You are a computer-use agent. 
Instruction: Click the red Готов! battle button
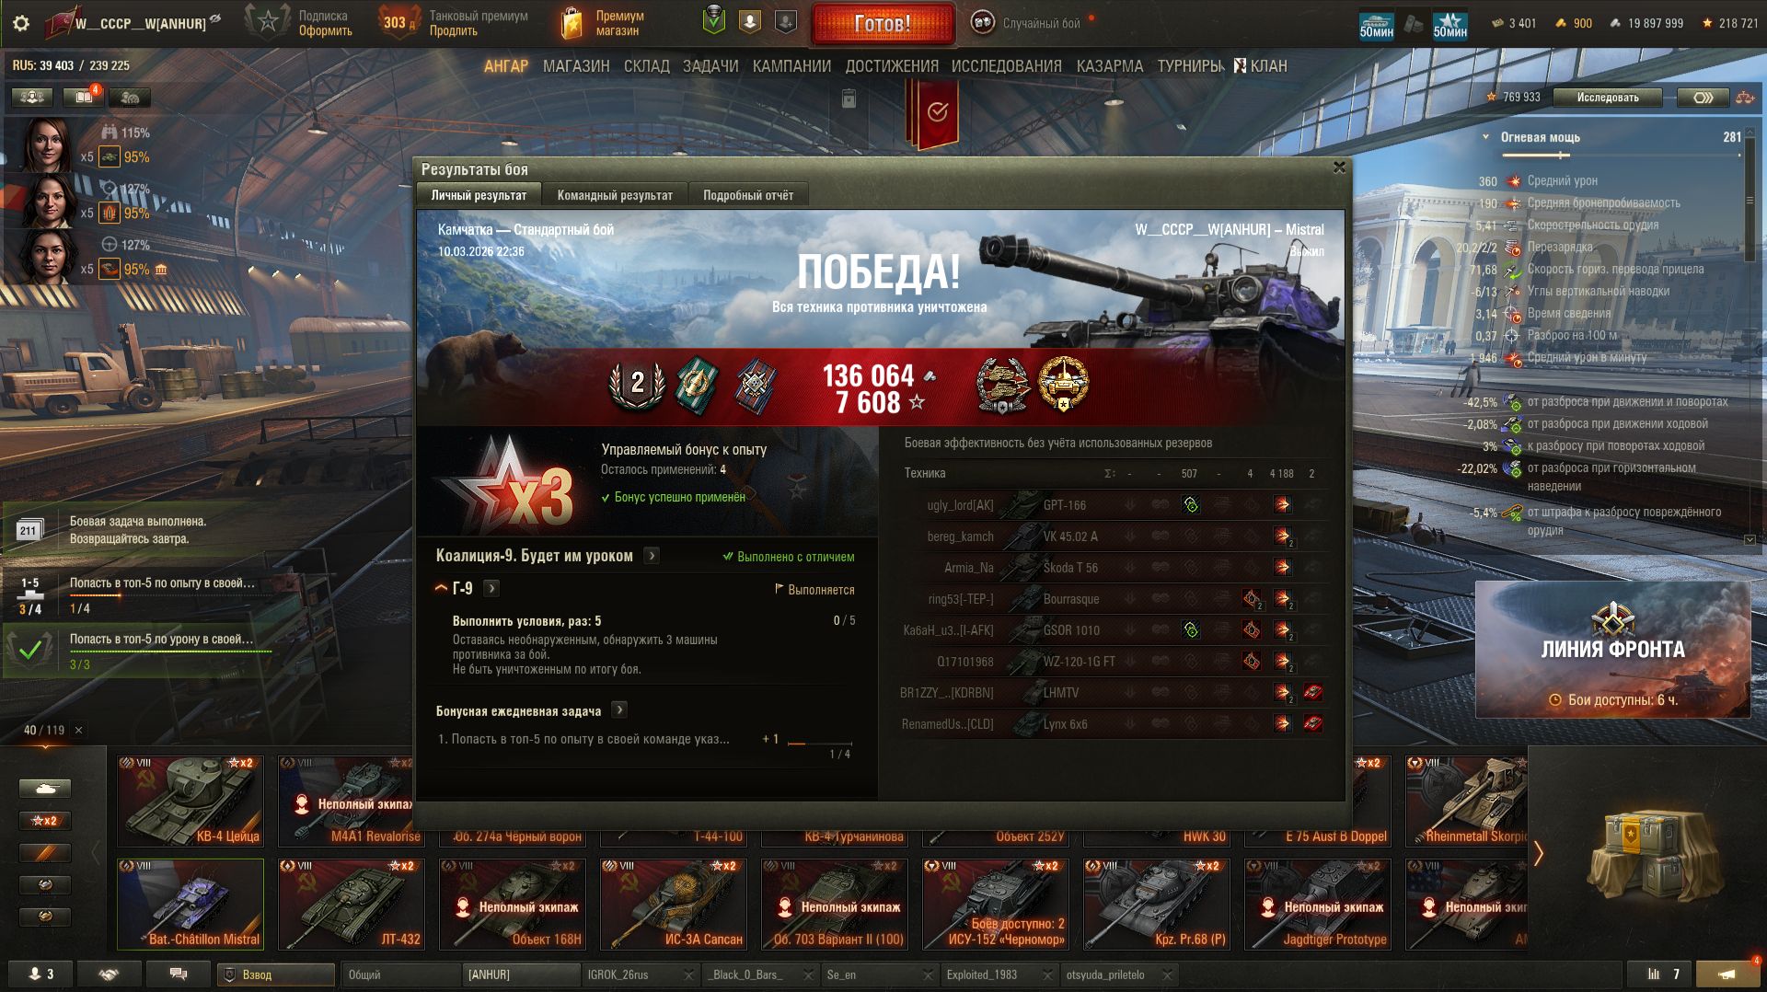pyautogui.click(x=883, y=24)
